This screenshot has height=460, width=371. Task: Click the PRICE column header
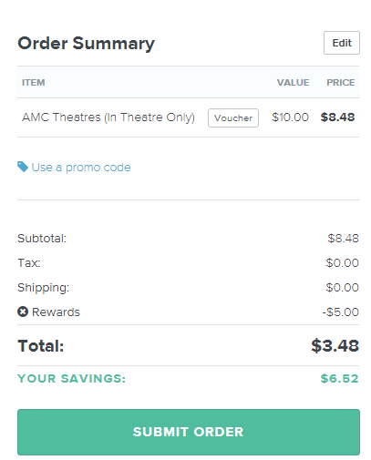[x=341, y=82]
